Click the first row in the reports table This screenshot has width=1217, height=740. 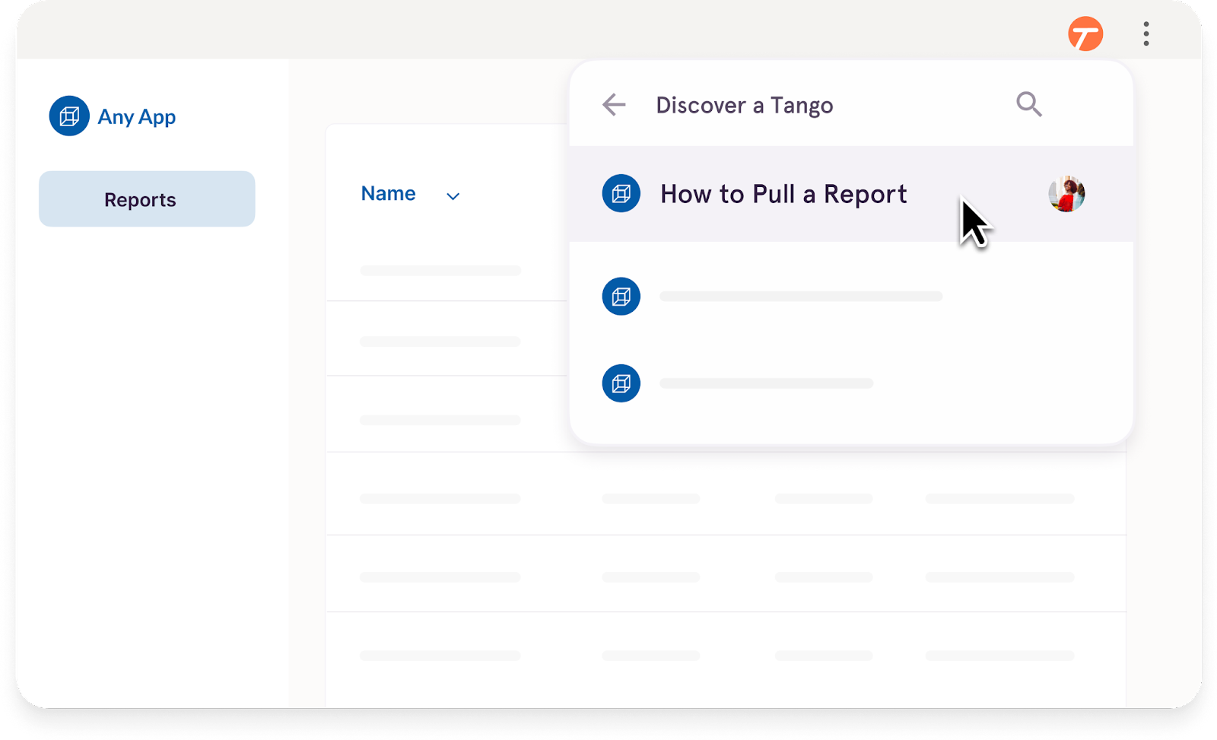[440, 270]
